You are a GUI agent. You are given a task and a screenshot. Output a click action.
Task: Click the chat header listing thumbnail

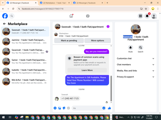click(58, 27)
